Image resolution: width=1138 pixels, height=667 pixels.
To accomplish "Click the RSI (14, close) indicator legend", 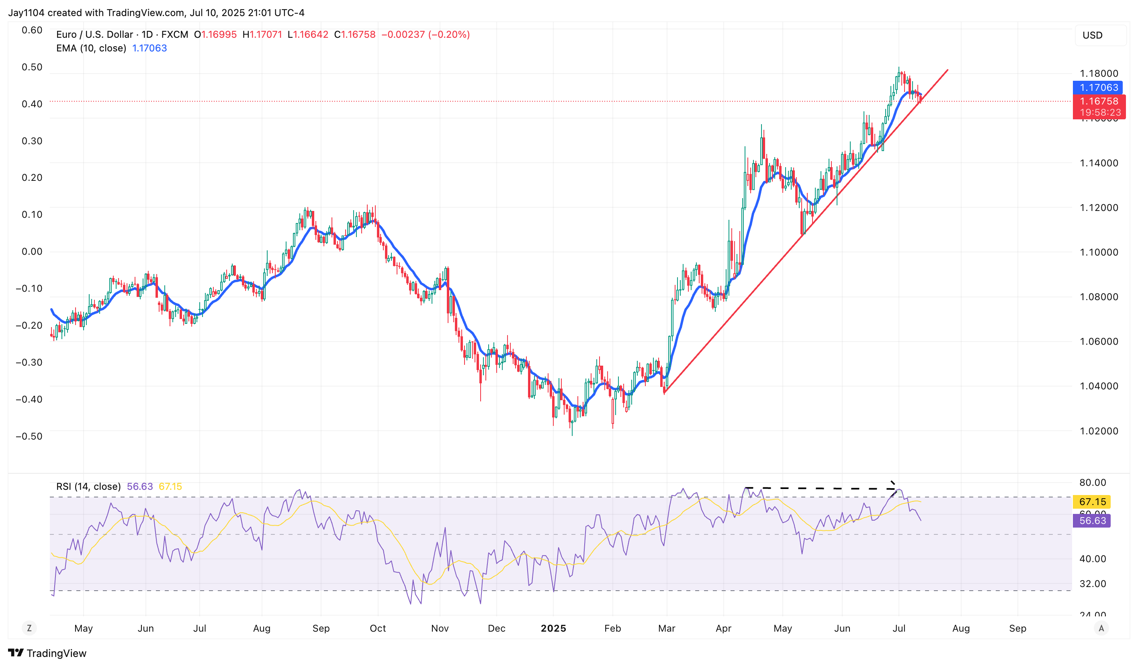I will tap(88, 486).
